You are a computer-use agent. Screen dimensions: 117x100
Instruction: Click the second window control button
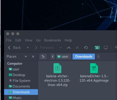13,34
